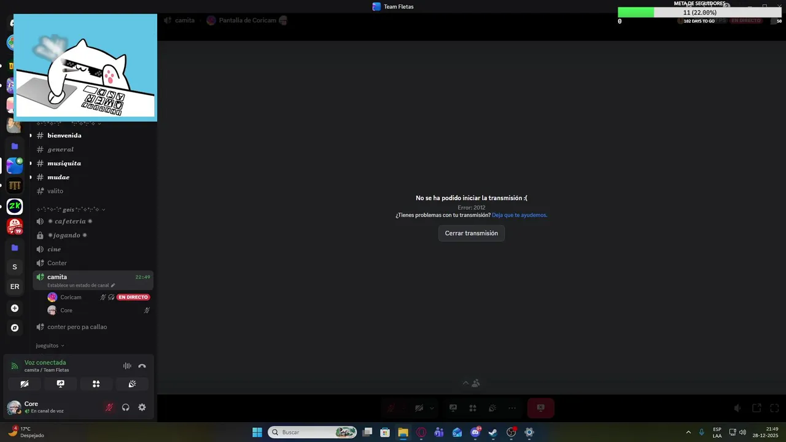Open soundboard icon in the stream bar

[492, 408]
